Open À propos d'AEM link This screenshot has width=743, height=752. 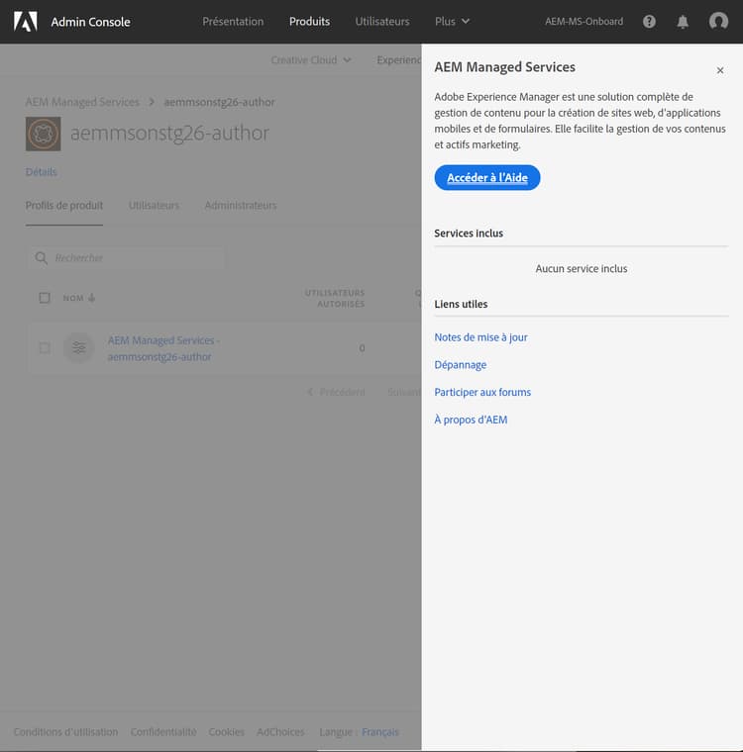point(471,420)
